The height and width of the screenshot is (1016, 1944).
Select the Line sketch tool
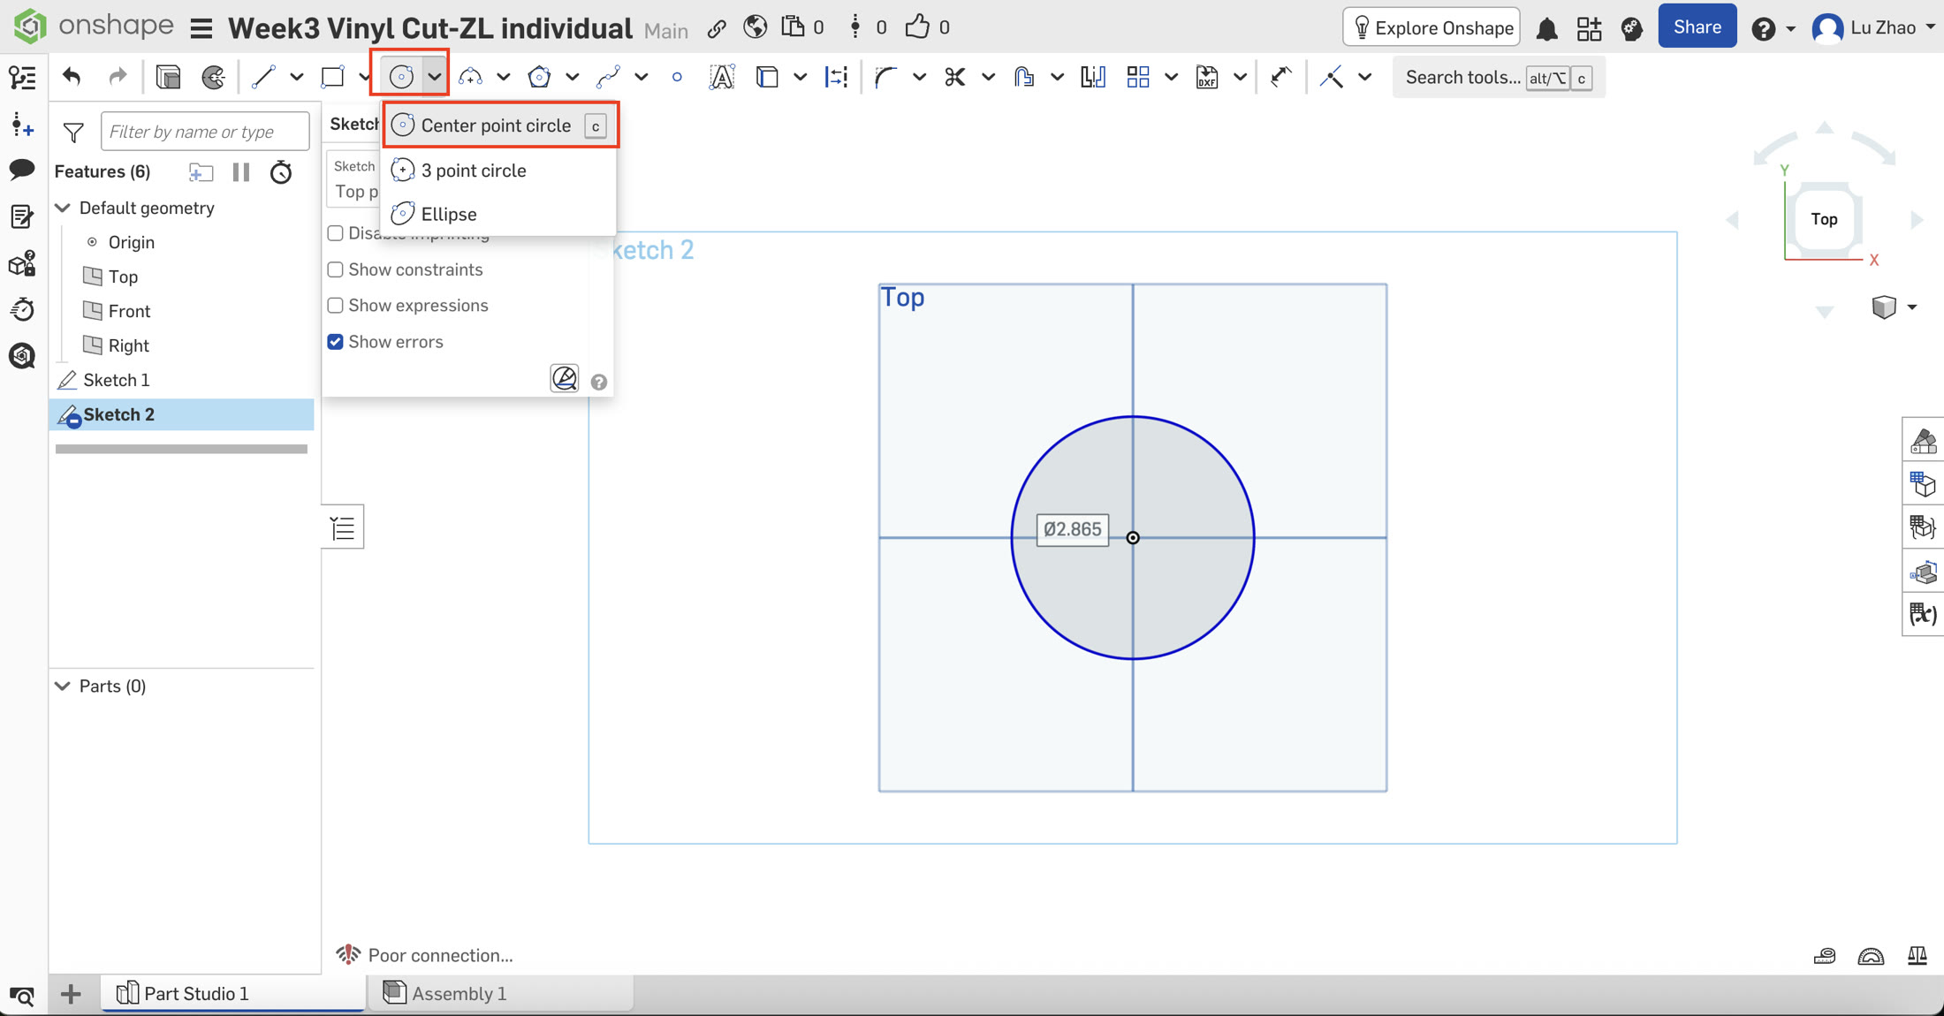click(x=262, y=77)
